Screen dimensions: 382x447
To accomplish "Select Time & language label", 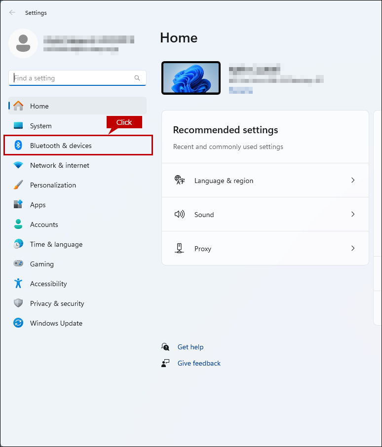I will (x=56, y=244).
